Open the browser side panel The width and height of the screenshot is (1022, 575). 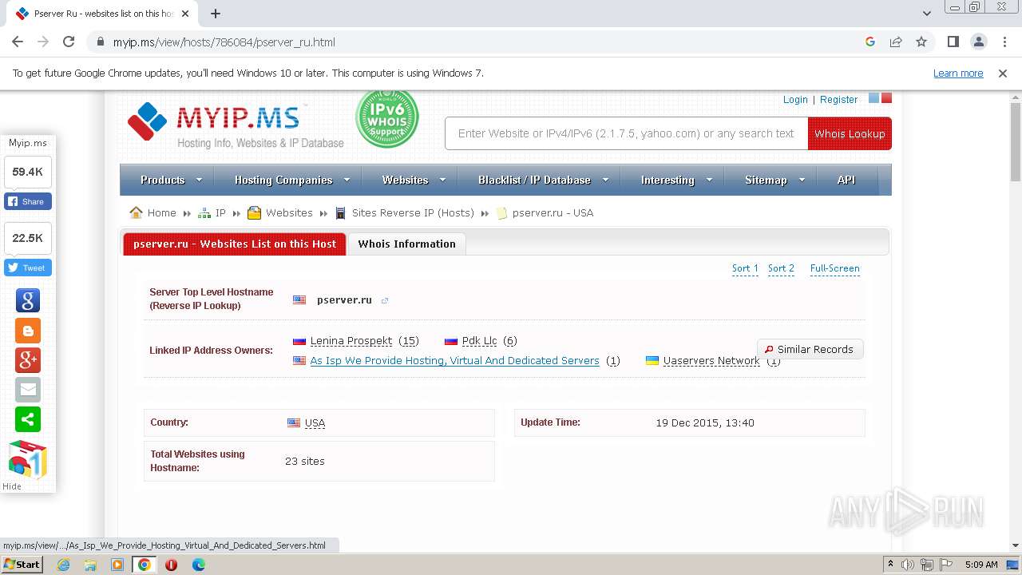(x=953, y=42)
